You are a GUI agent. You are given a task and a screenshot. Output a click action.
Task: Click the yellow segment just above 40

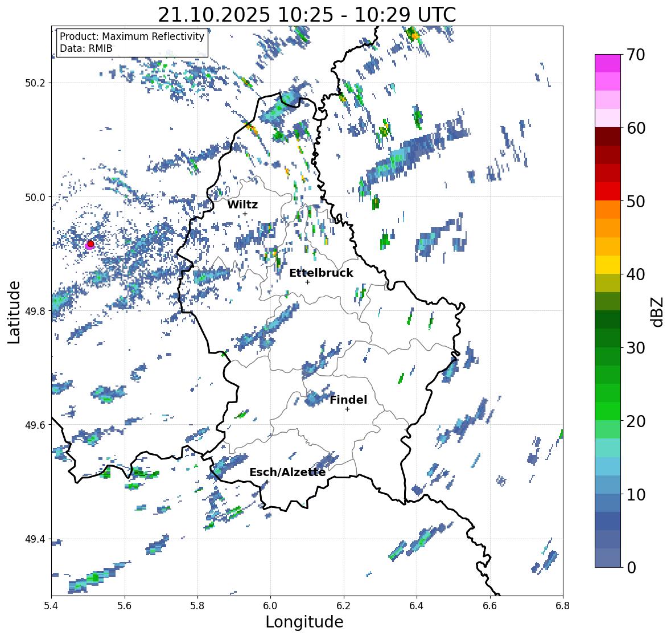(x=608, y=265)
